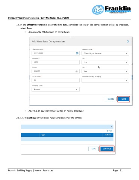Click the Type column header
This screenshot has width=139, height=180.
(x=43, y=135)
